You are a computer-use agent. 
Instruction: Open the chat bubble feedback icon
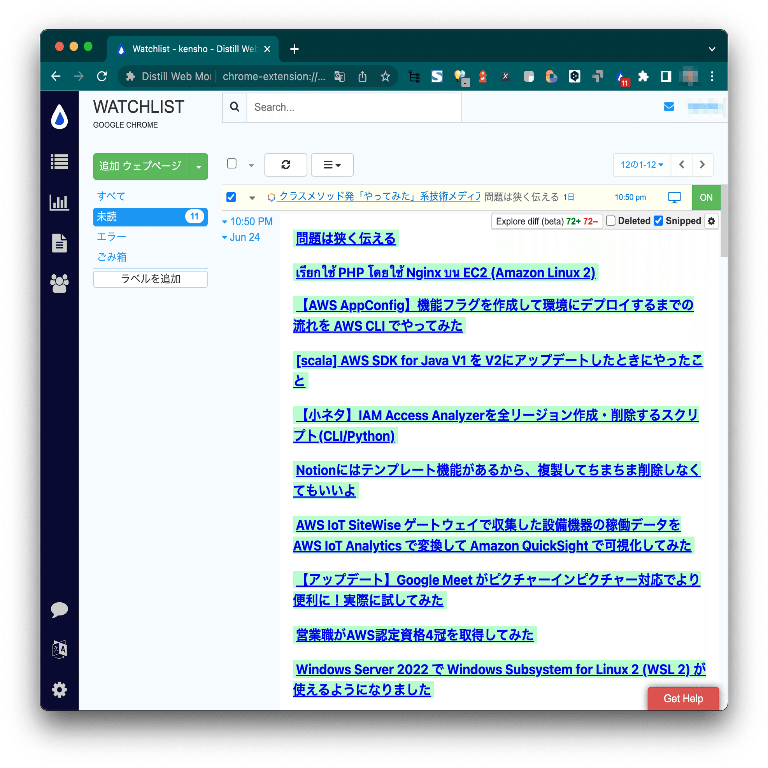pos(59,609)
